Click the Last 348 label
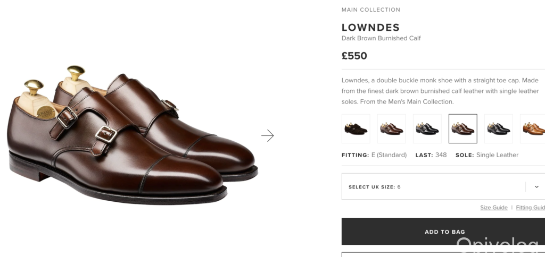The width and height of the screenshot is (545, 257). pos(431,155)
